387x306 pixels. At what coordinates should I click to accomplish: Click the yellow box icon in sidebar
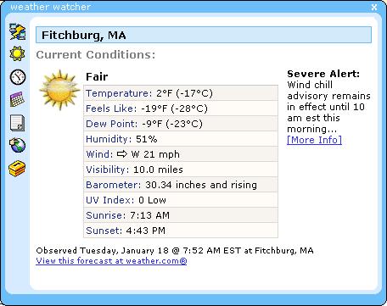[17, 169]
